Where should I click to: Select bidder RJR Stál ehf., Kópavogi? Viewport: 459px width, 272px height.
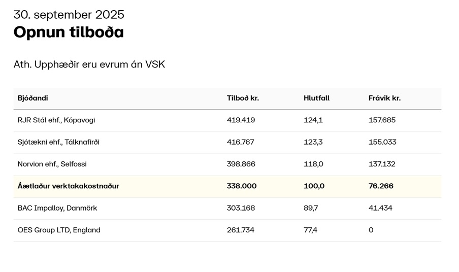[x=56, y=120]
